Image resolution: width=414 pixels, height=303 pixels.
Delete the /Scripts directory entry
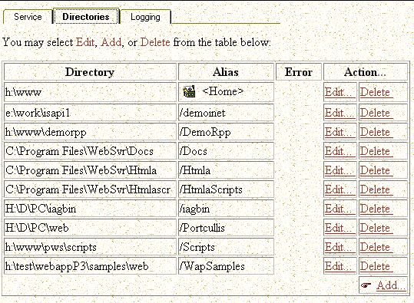pyautogui.click(x=376, y=247)
